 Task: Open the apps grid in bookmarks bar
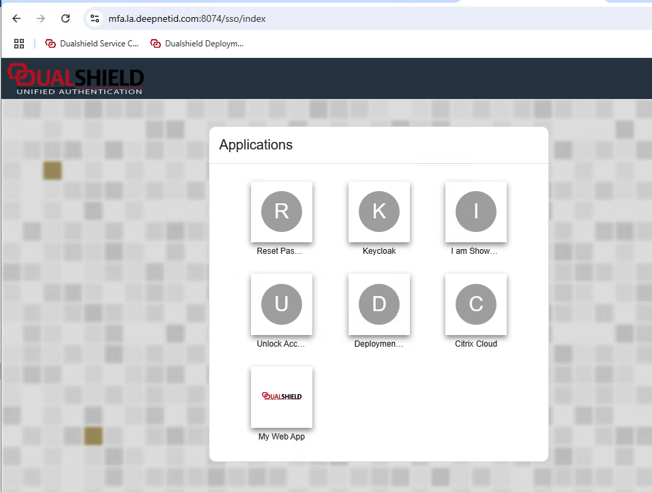[x=19, y=44]
